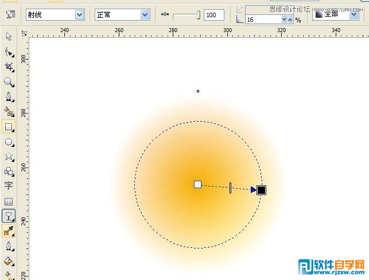Screen dimensions: 369x280
Task: Select the Shape node-editing tool
Action: coord(9,52)
